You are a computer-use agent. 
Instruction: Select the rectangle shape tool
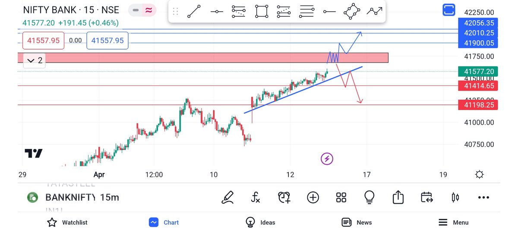pyautogui.click(x=261, y=12)
